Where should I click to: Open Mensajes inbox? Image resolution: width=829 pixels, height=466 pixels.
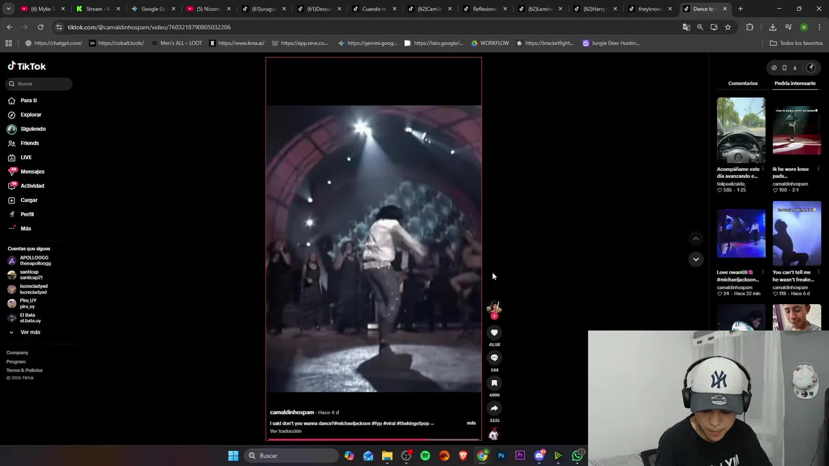[x=32, y=172]
